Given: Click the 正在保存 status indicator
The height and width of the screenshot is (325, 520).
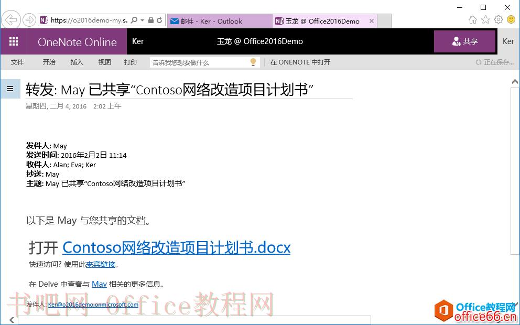Looking at the screenshot, I should pyautogui.click(x=494, y=62).
